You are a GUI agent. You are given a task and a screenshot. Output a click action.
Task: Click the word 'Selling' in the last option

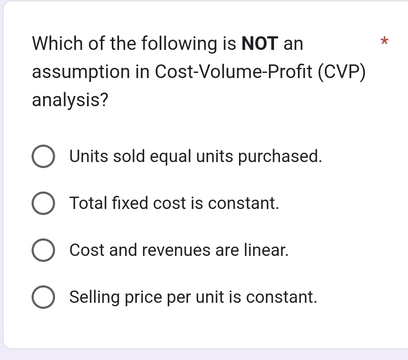(x=95, y=297)
